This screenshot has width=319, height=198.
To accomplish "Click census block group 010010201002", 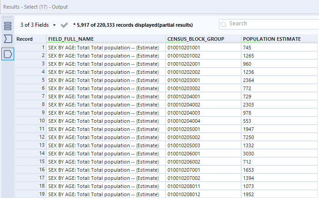I will click(x=184, y=56).
